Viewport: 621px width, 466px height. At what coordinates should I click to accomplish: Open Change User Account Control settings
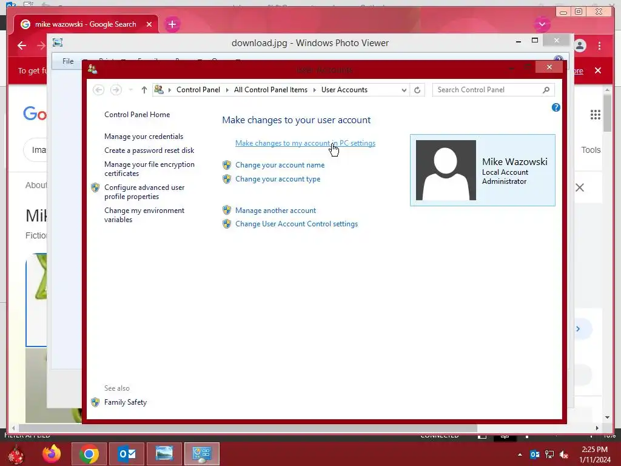pos(297,224)
